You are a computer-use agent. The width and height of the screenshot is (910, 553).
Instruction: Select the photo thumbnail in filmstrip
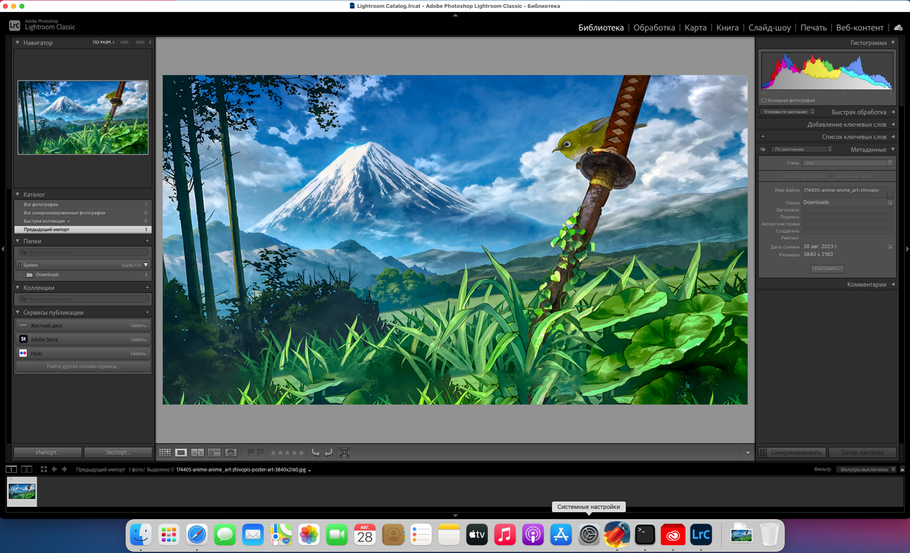point(22,491)
